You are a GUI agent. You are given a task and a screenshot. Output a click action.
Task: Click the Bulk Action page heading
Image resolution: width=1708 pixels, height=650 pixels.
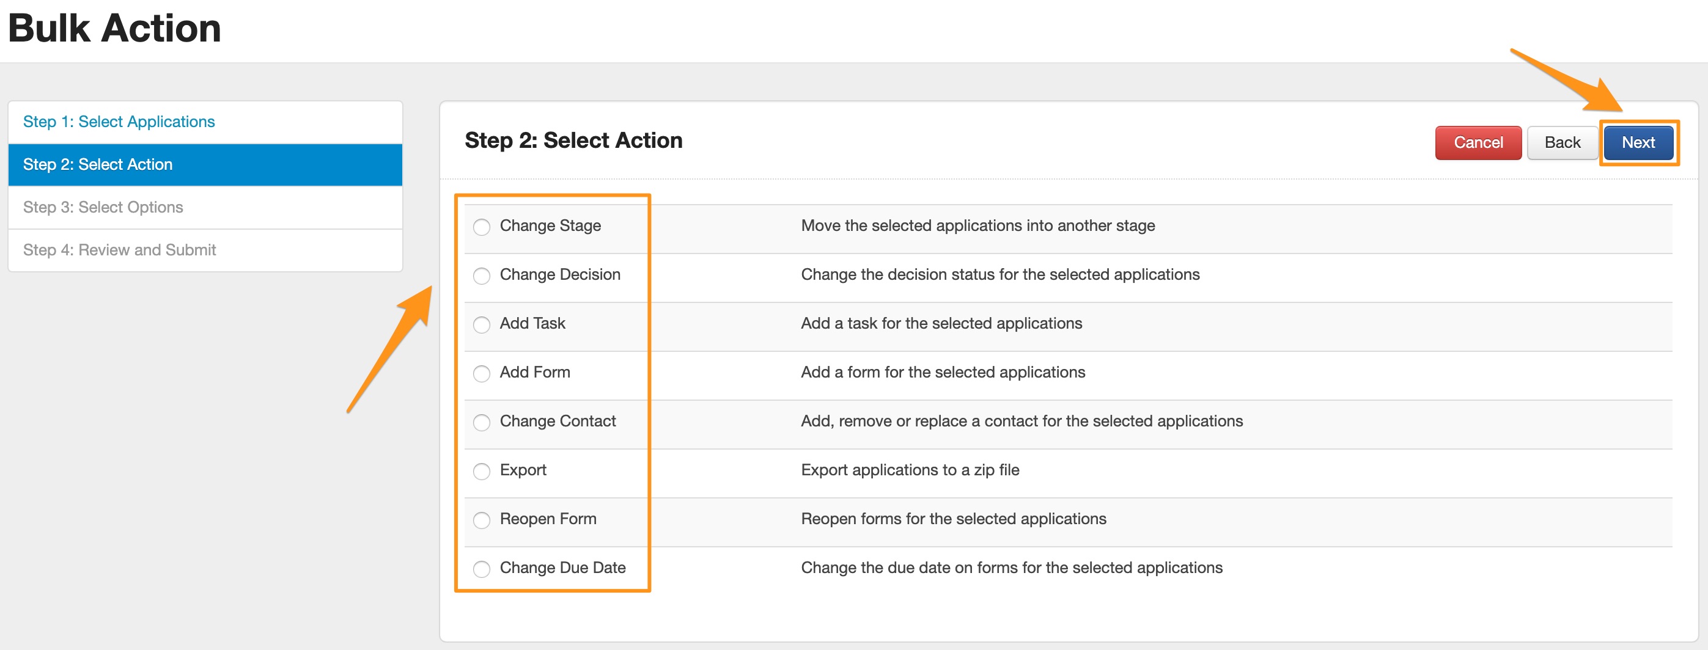pyautogui.click(x=114, y=29)
